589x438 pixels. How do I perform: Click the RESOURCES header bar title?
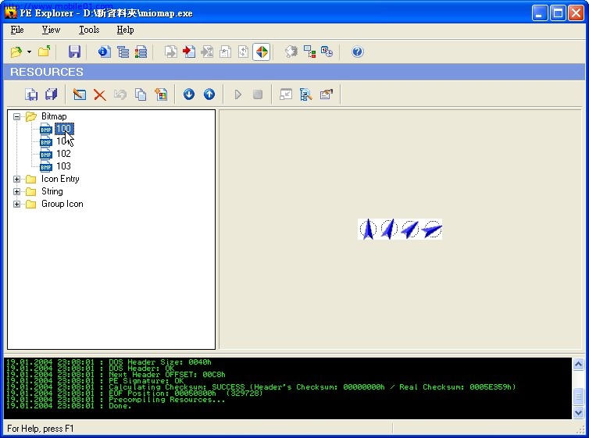[x=47, y=72]
